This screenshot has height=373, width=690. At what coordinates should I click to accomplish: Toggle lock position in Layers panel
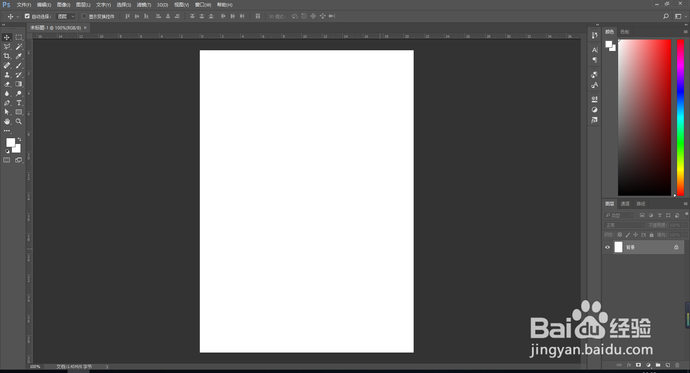635,235
